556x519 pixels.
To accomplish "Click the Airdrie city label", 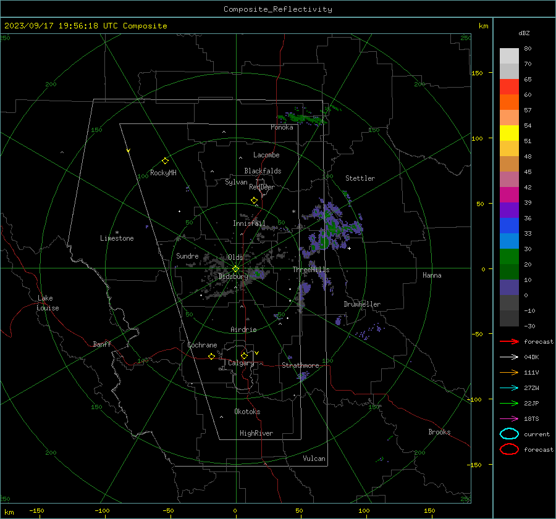I will click(x=243, y=330).
